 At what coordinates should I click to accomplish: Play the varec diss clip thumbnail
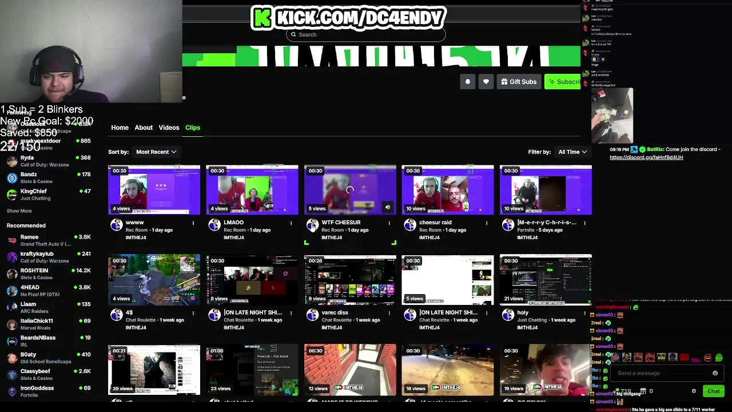tap(350, 280)
